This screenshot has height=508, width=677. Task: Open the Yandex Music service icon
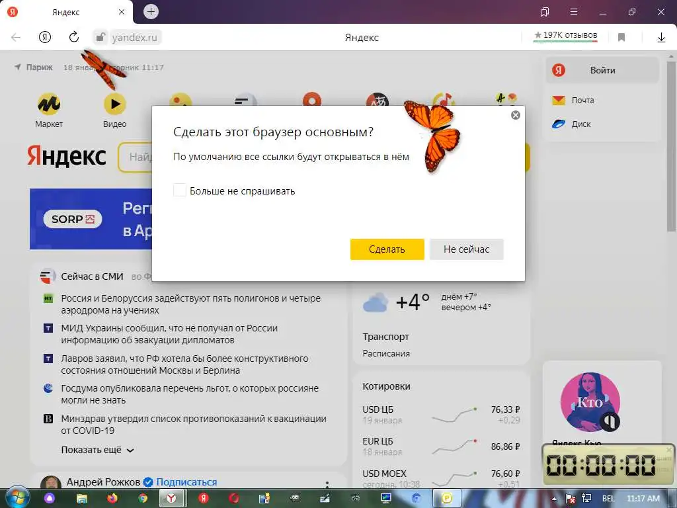pyautogui.click(x=443, y=99)
